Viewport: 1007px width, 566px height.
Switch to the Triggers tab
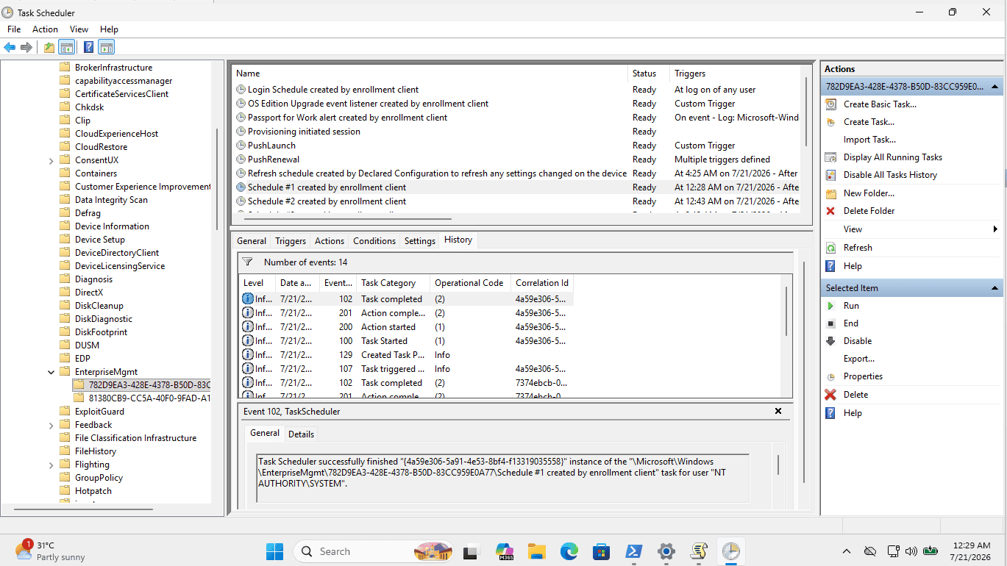[291, 241]
